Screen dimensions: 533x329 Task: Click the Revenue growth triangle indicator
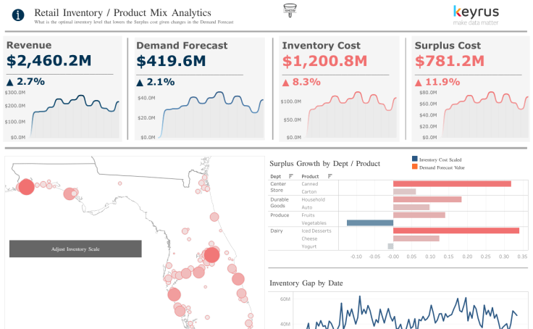pyautogui.click(x=10, y=82)
